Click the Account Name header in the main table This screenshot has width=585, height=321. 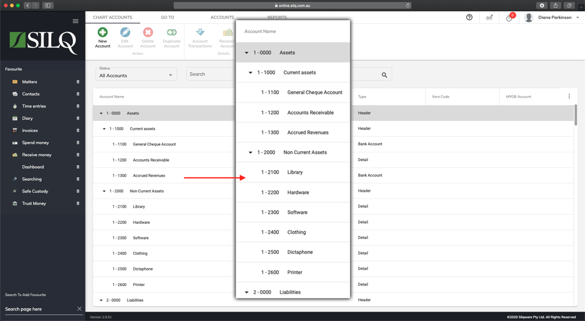(x=112, y=97)
